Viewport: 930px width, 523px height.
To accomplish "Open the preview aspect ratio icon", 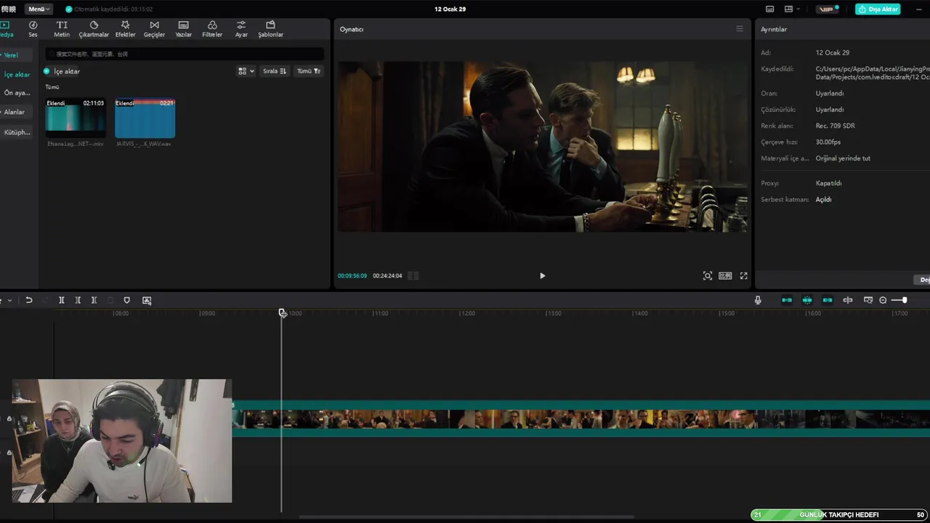I will pyautogui.click(x=725, y=276).
